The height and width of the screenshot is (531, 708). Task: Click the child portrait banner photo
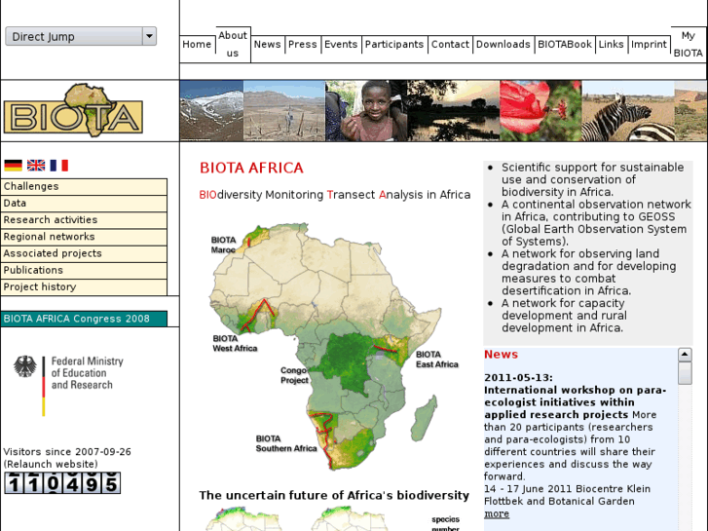pyautogui.click(x=366, y=111)
